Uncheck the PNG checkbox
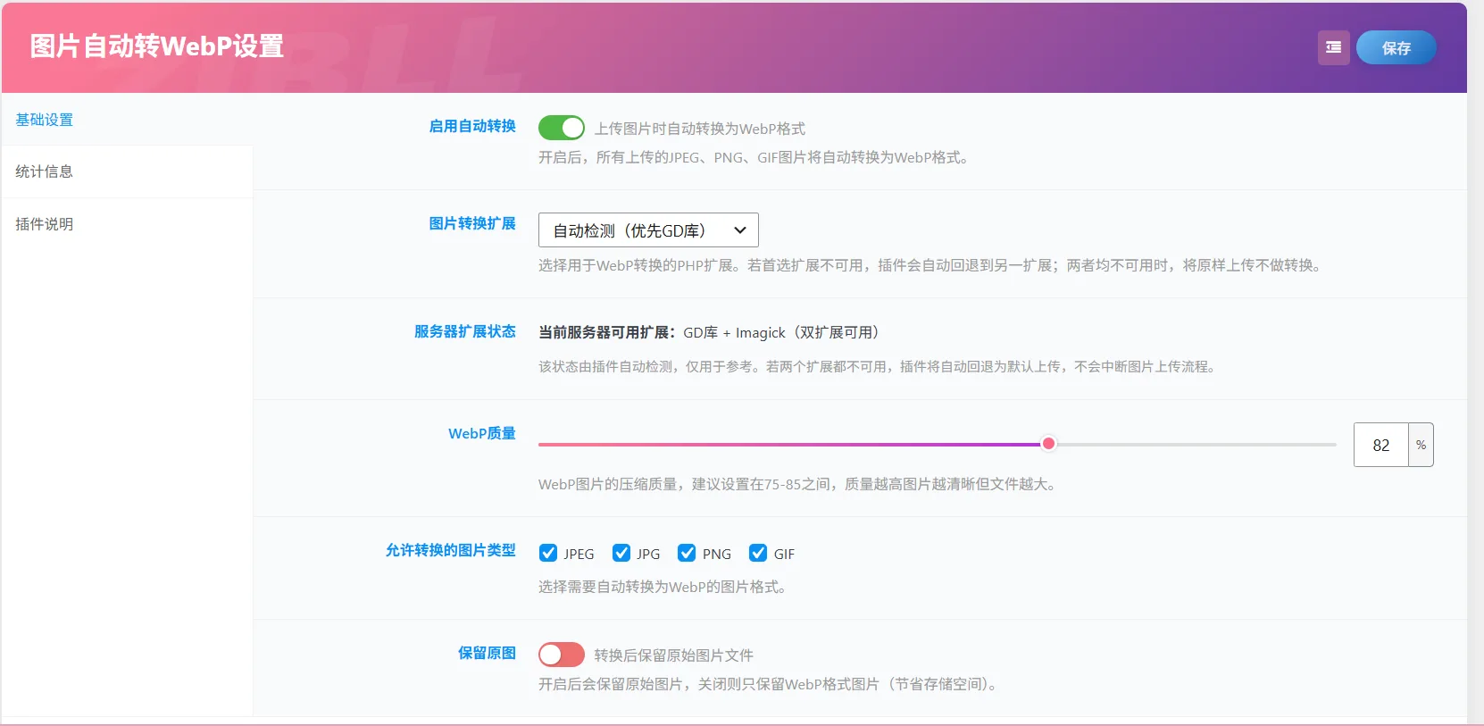 687,554
